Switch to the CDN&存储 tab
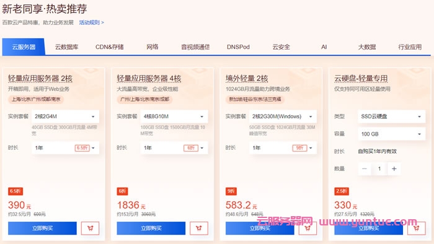The height and width of the screenshot is (244, 434). [110, 46]
